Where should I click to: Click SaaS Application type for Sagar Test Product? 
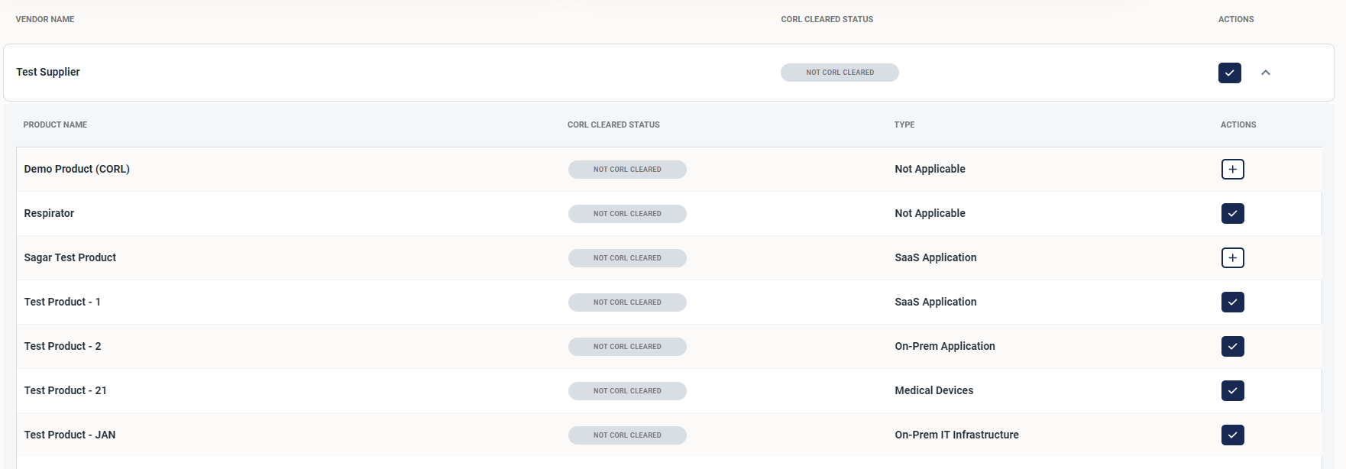[x=936, y=257]
